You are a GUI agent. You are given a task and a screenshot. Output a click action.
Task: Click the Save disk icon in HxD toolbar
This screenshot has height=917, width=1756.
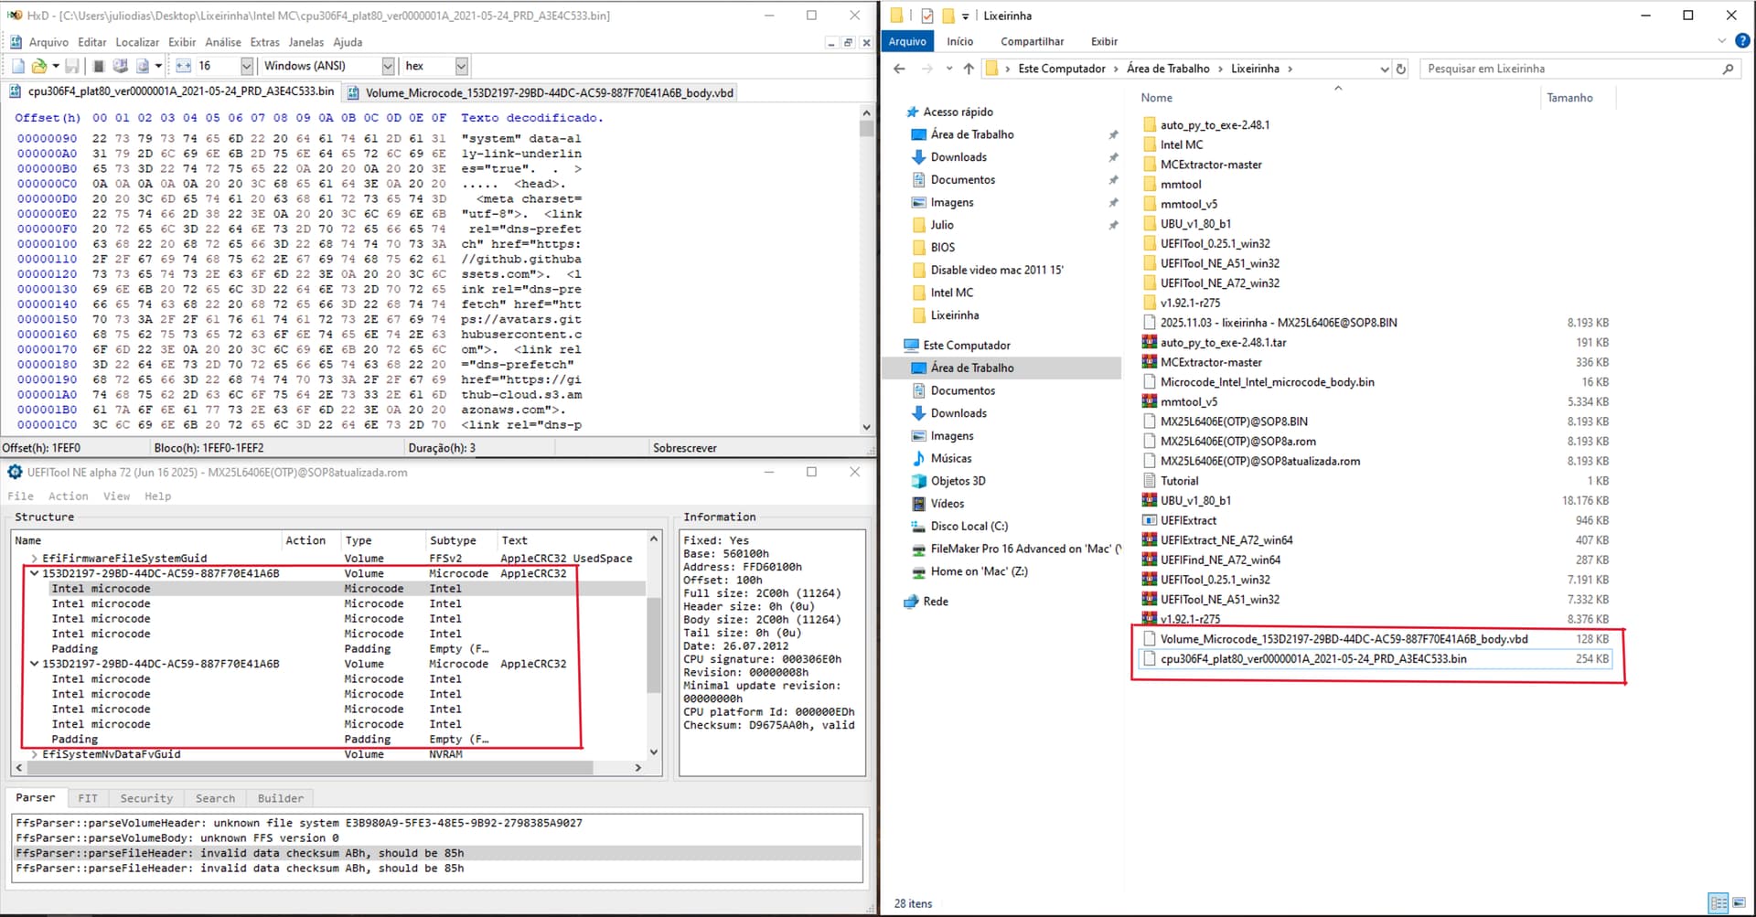(72, 66)
